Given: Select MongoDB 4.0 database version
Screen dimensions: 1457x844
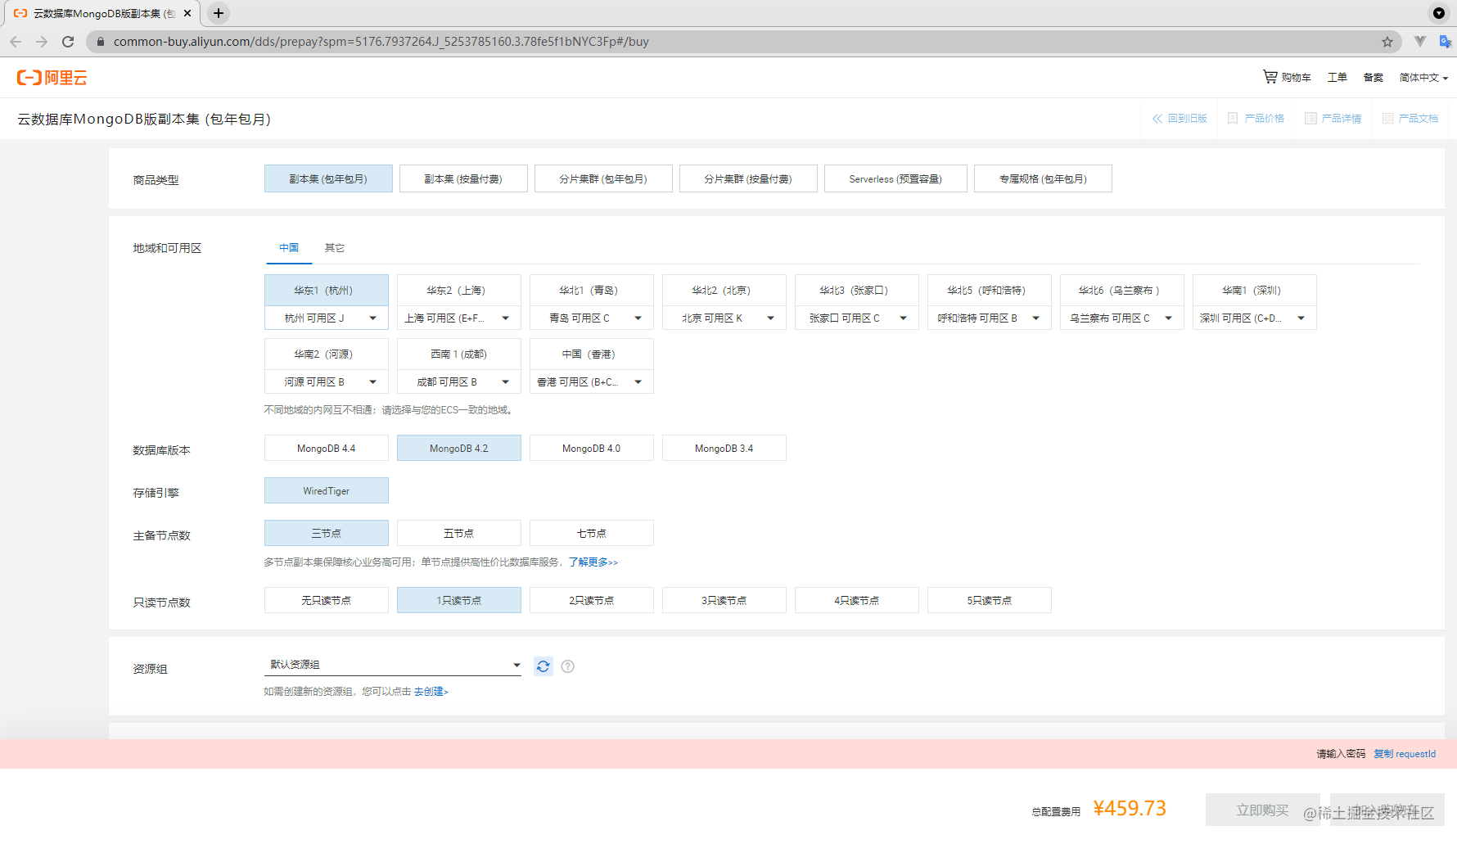Looking at the screenshot, I should 591,448.
